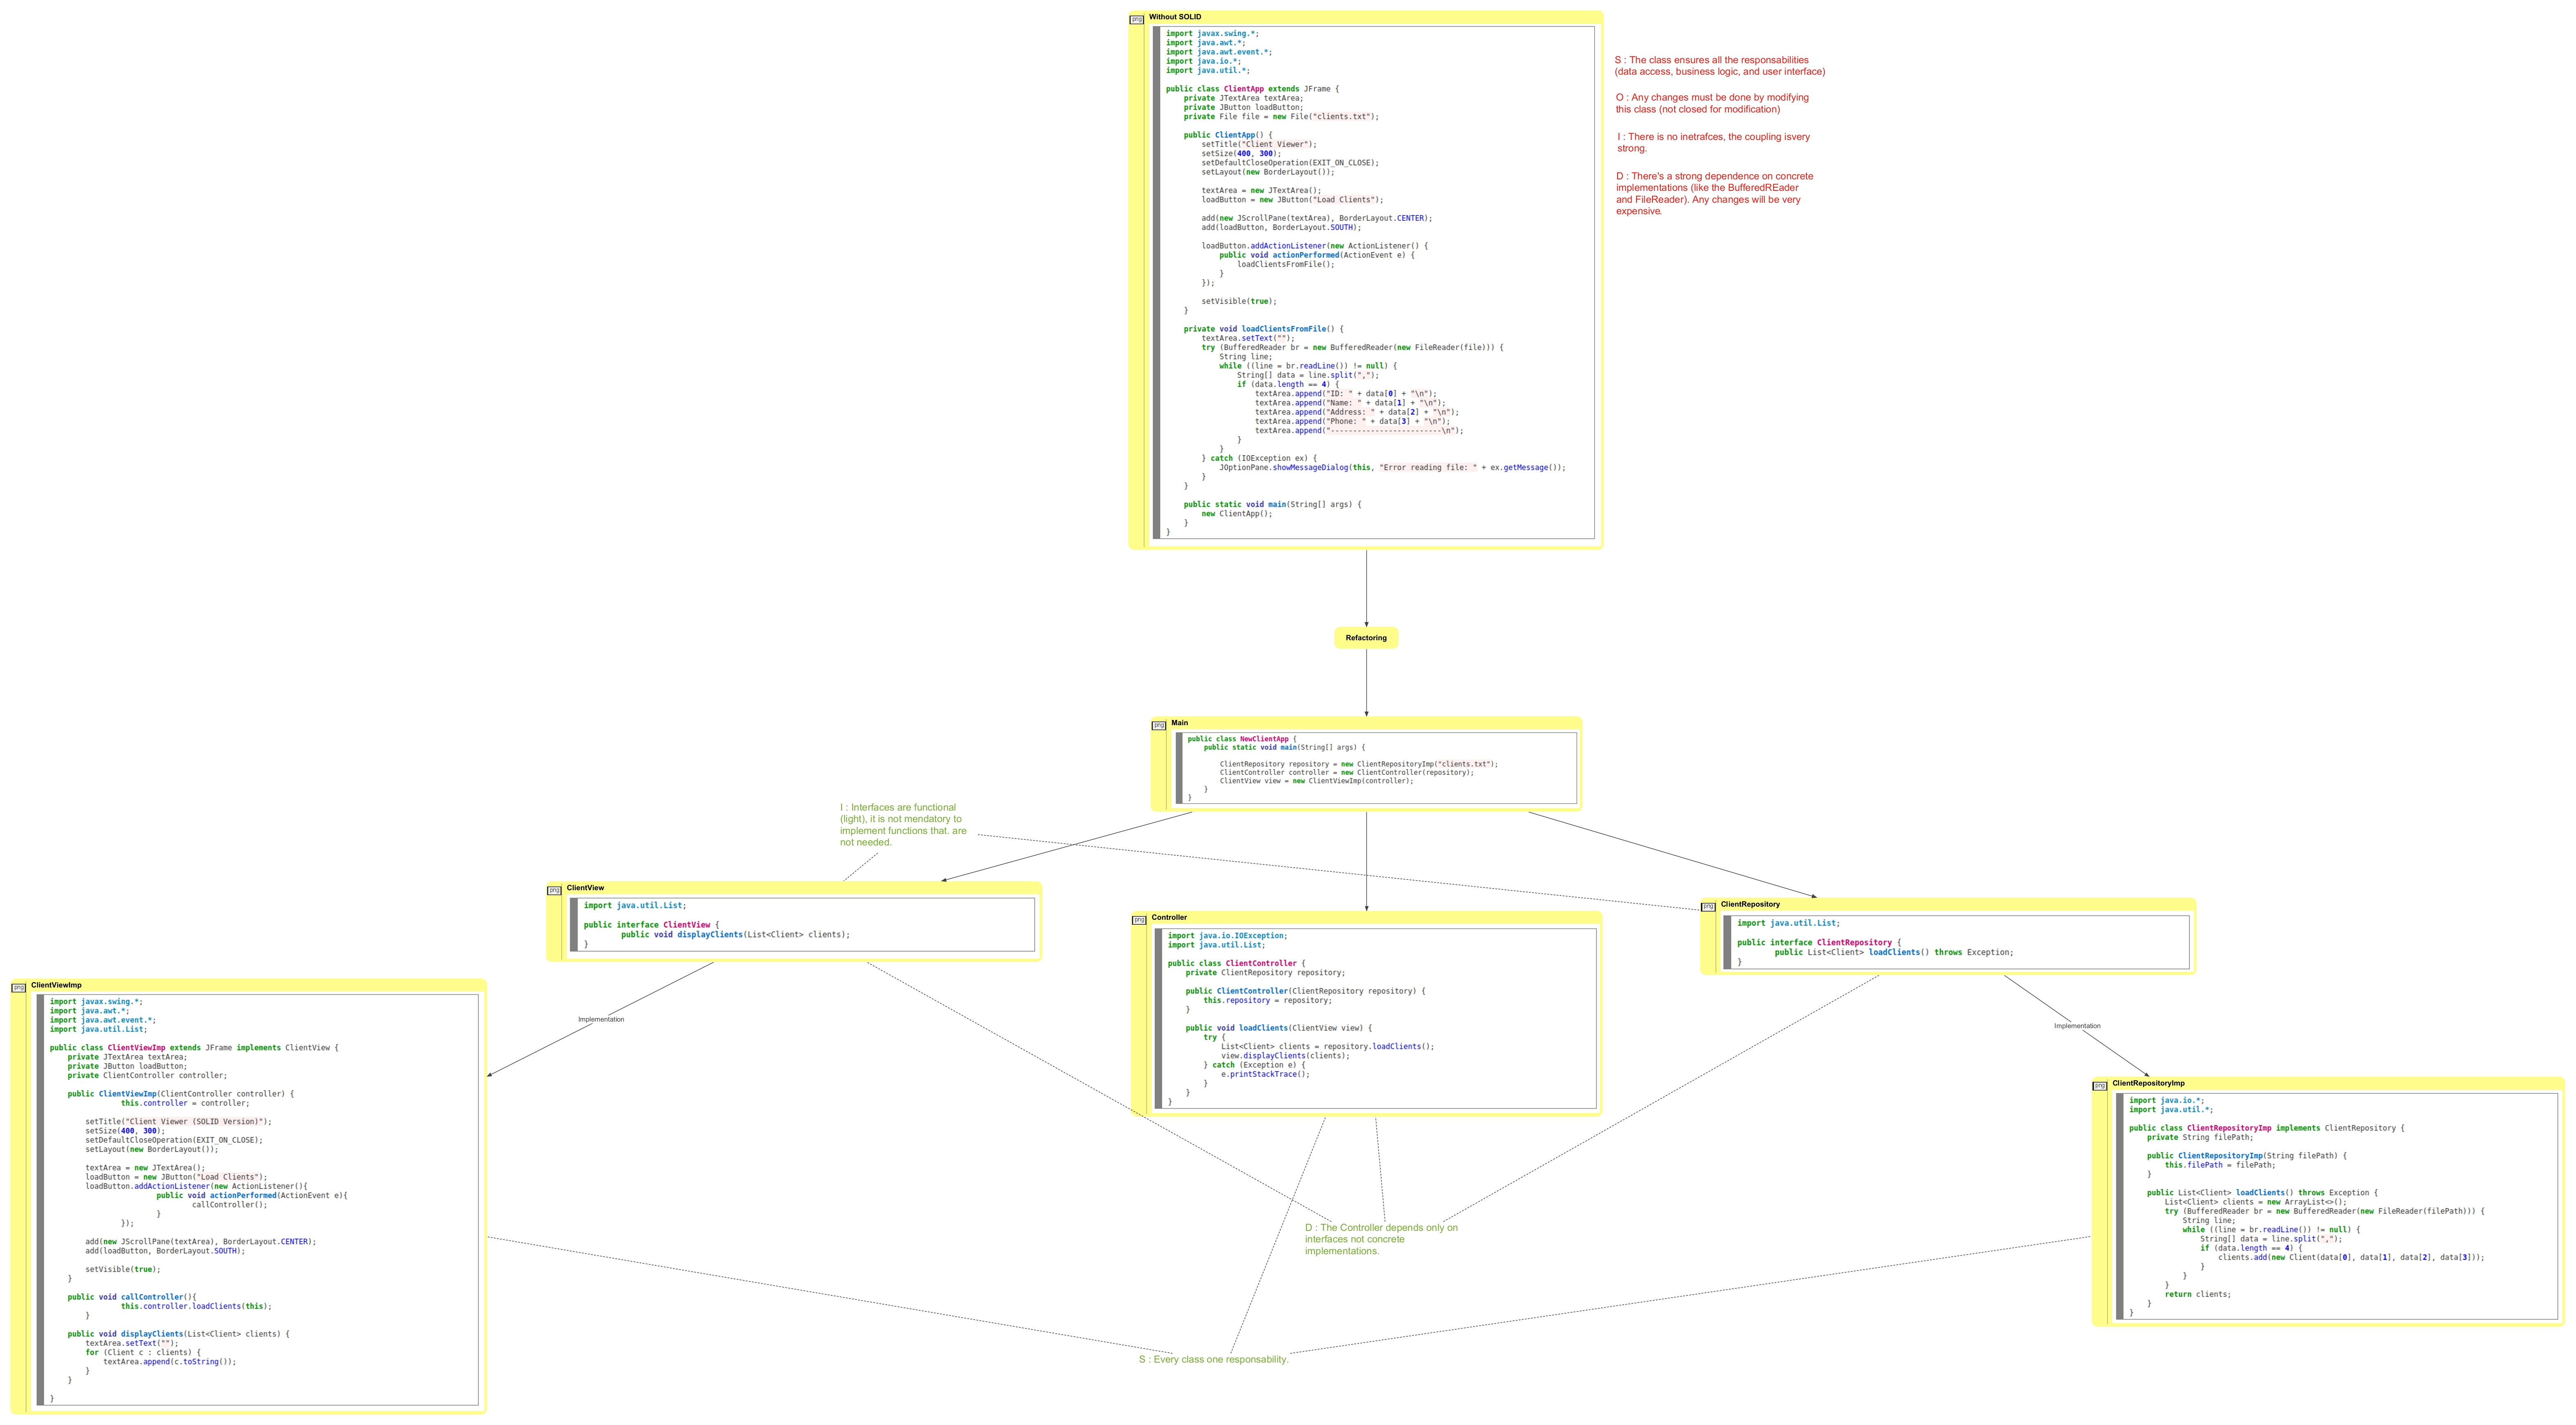Select the 'Without SOLID' title text
Image resolution: width=2576 pixels, height=1425 pixels.
[1175, 17]
